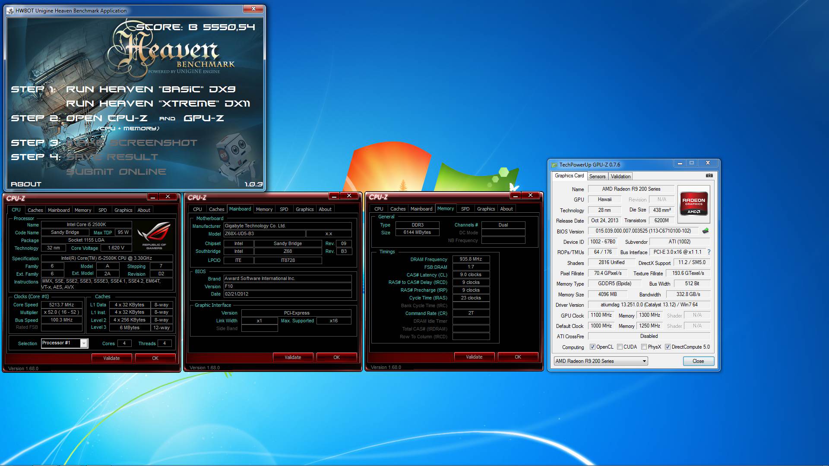Open Memory tab in CPU-Z CPU window
The image size is (829, 466).
82,210
